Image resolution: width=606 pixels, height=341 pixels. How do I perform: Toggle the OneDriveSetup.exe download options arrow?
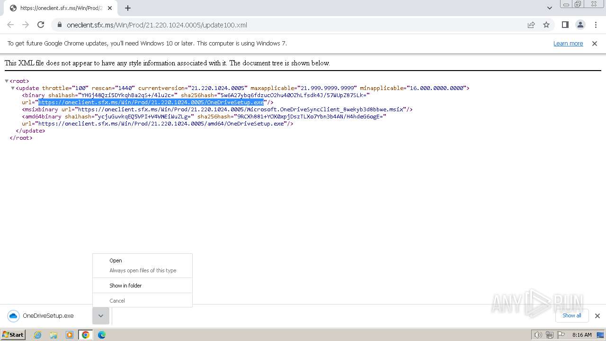[x=101, y=316]
